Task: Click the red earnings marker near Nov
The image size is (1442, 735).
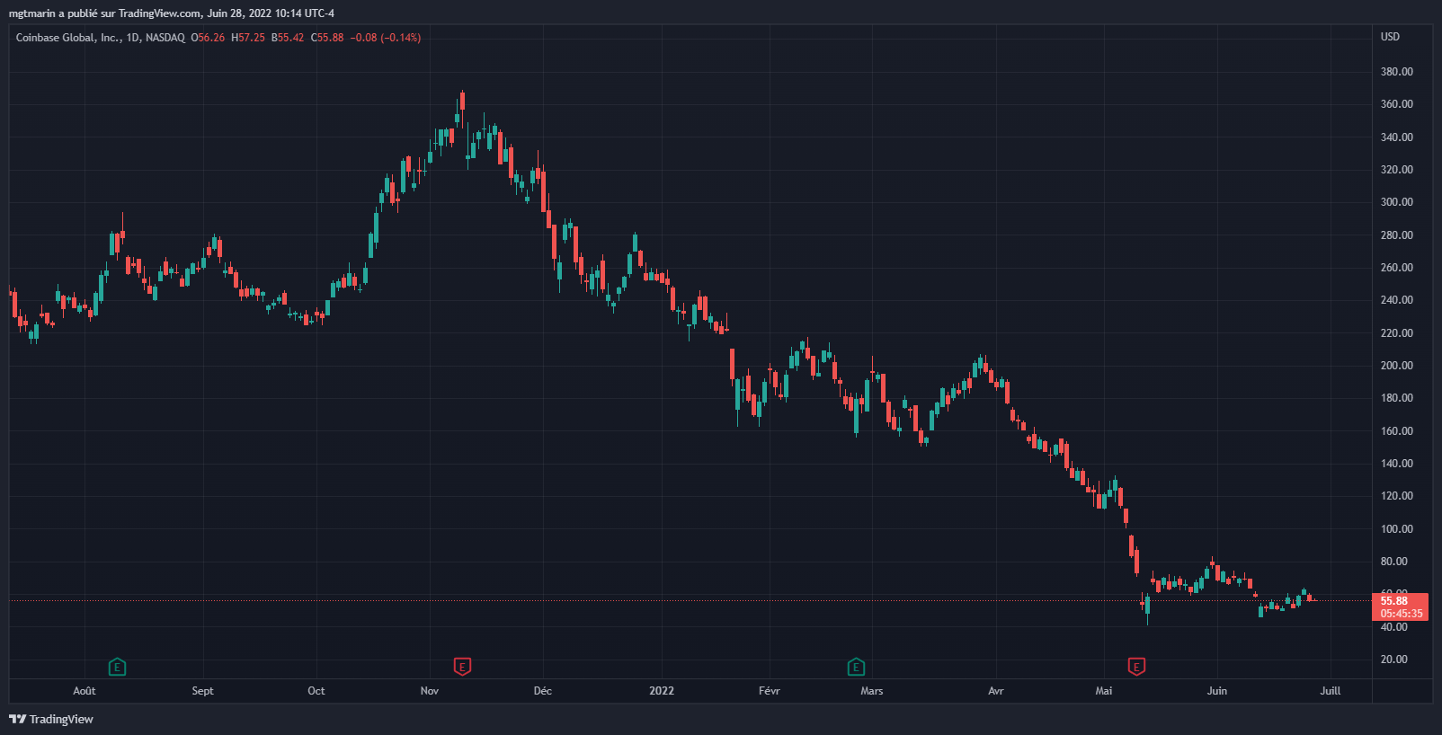Action: pyautogui.click(x=462, y=667)
